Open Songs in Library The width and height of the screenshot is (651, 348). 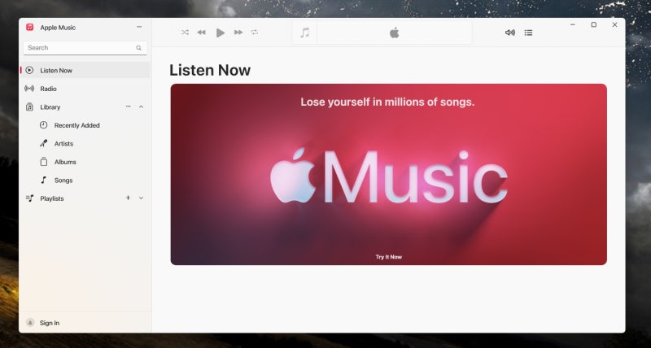(x=85, y=180)
